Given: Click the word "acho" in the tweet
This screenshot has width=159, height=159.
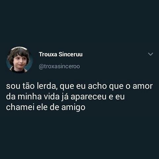Looking at the screenshot, I should point(97,86).
